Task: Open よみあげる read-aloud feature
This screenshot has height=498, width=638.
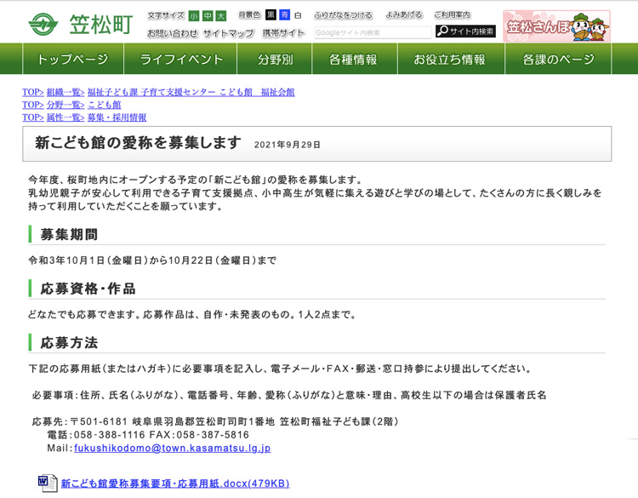Action: point(404,15)
